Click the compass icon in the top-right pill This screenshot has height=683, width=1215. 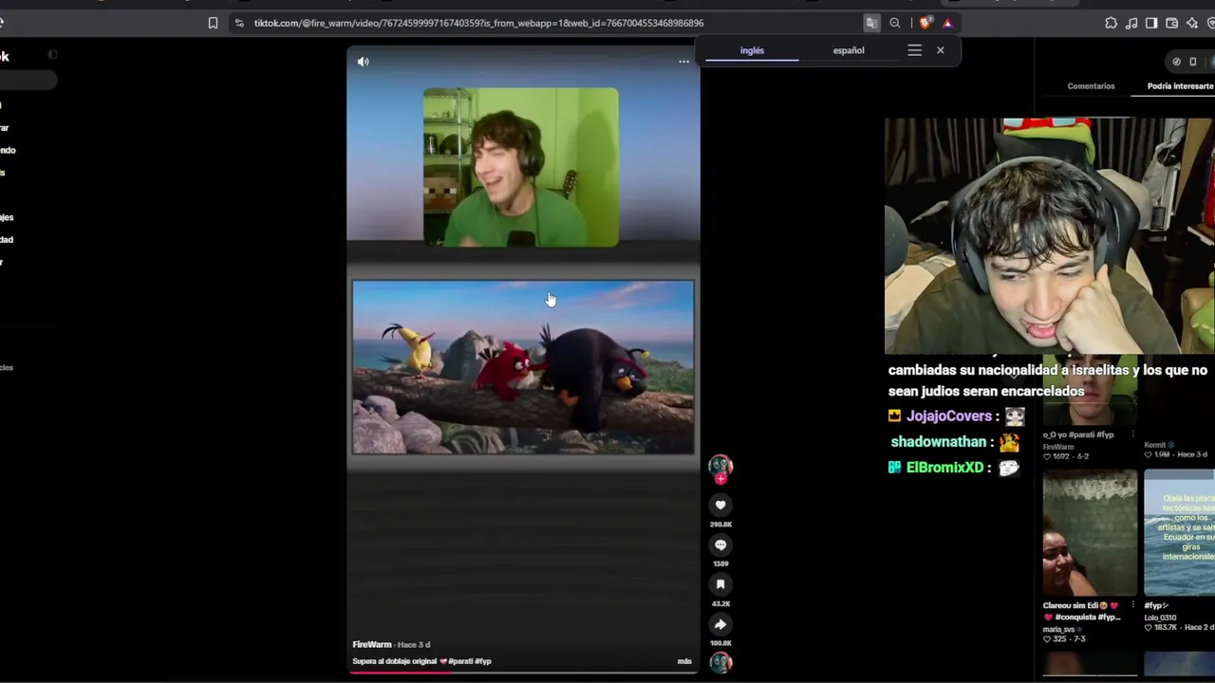point(1177,62)
